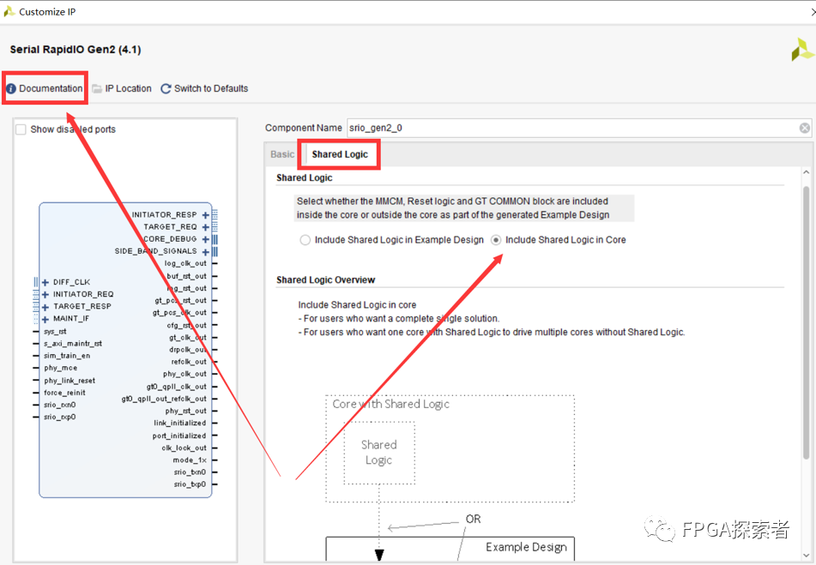
Task: Open IP Location
Action: tap(128, 88)
